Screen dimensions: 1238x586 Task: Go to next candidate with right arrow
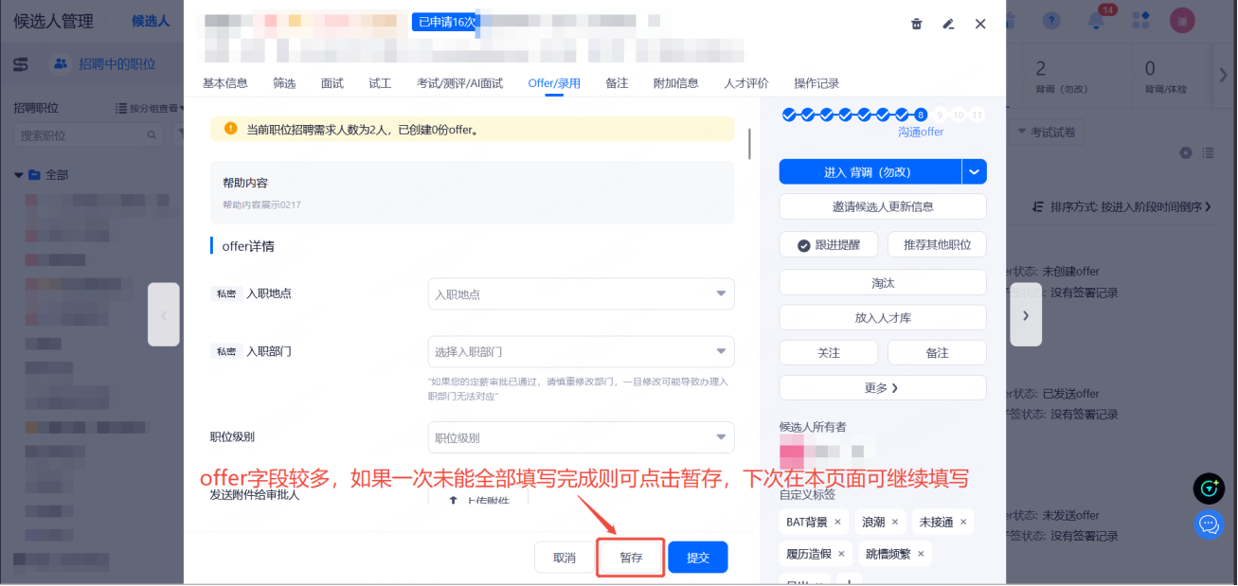click(1026, 314)
